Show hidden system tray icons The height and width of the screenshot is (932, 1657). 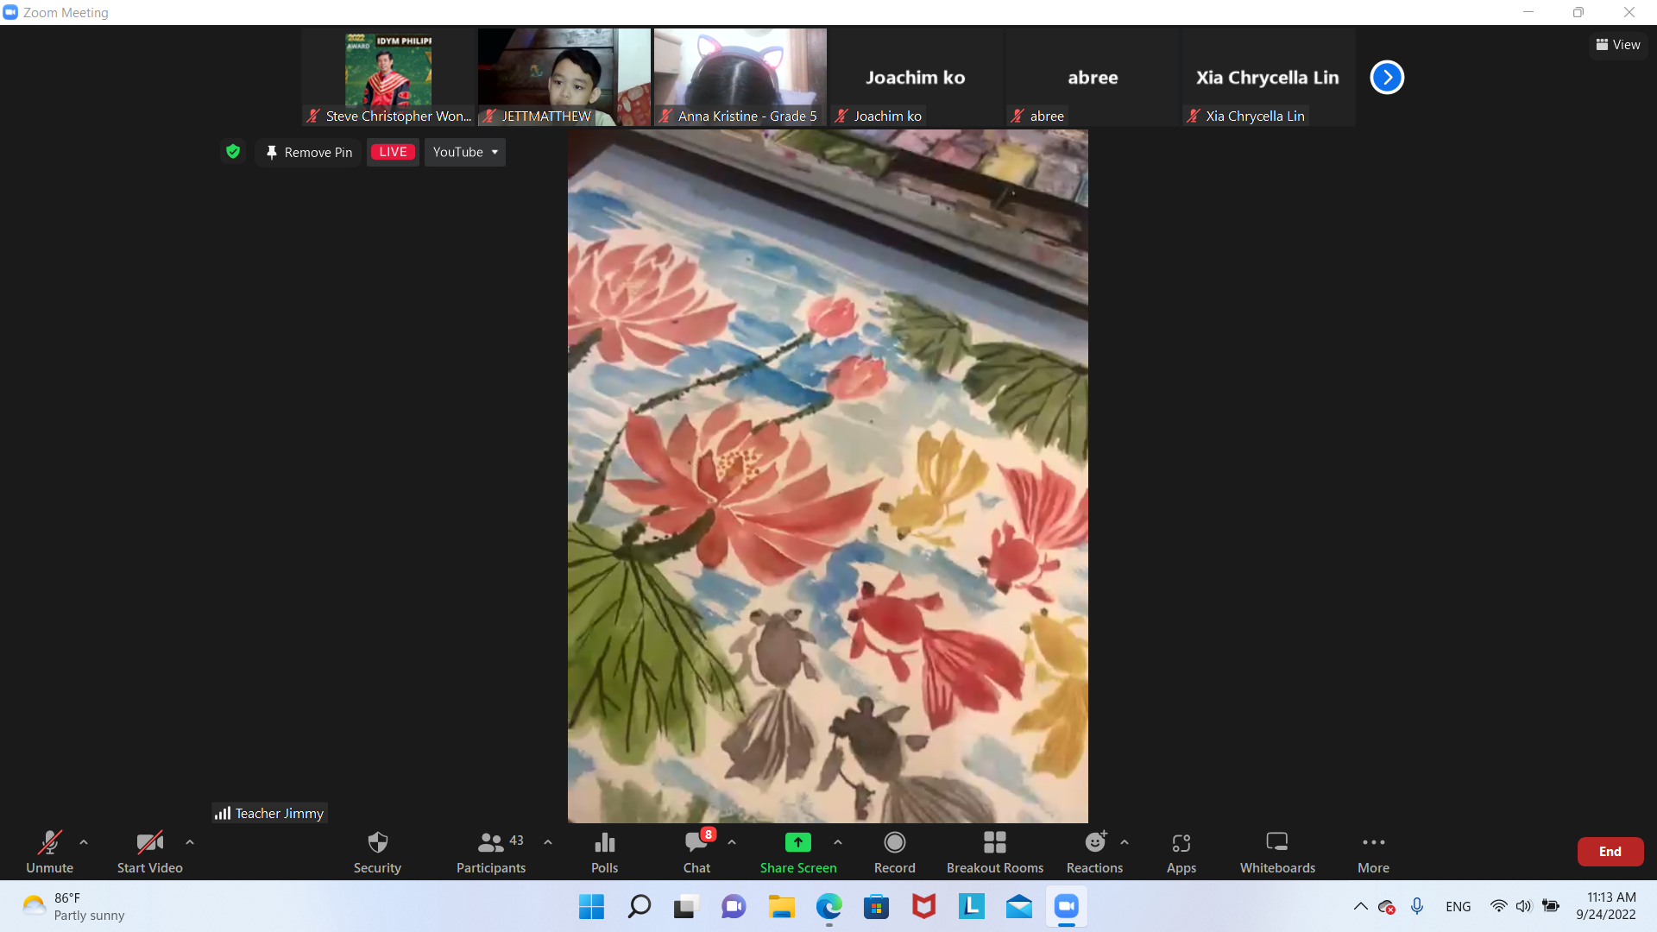click(1360, 906)
